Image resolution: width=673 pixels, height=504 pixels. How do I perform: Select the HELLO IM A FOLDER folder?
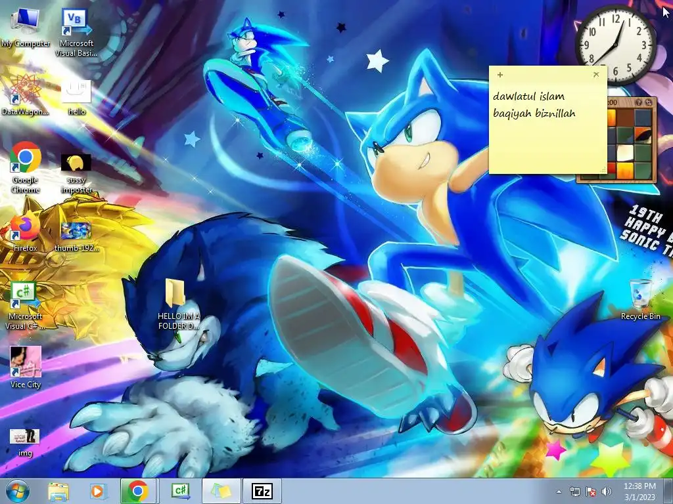pyautogui.click(x=177, y=303)
